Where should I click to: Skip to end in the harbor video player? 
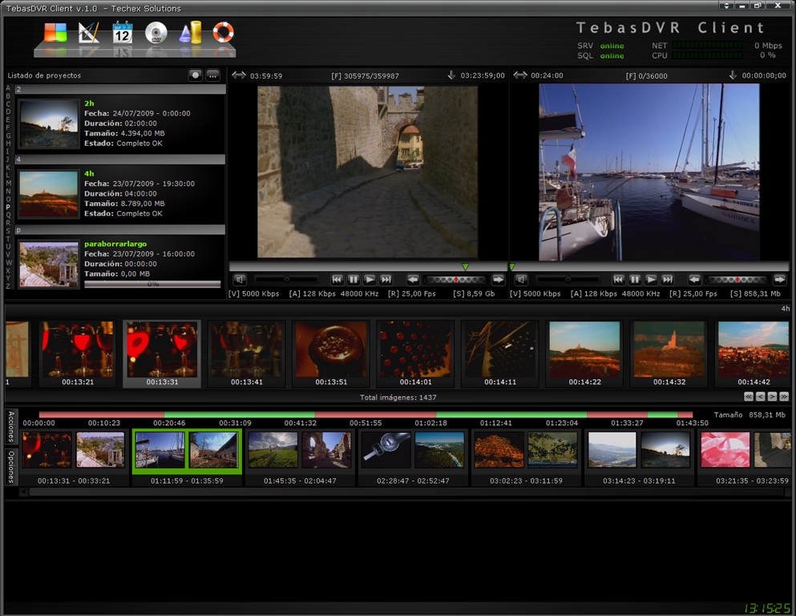[x=667, y=279]
